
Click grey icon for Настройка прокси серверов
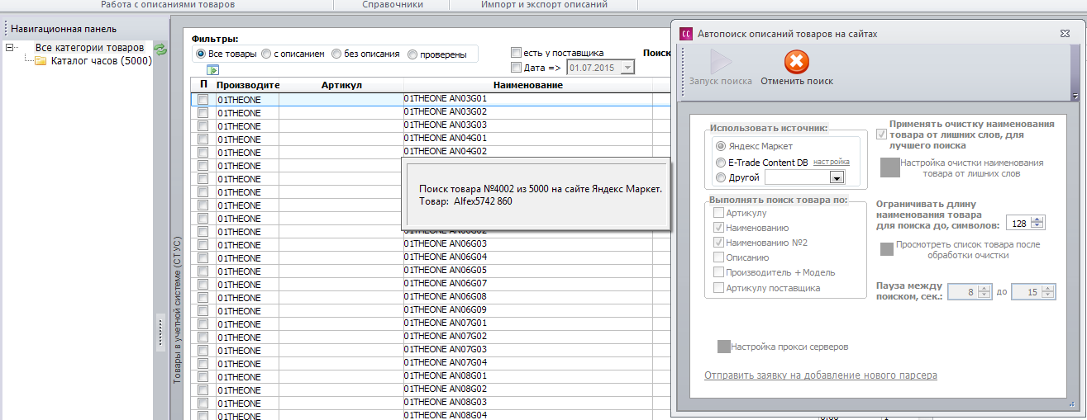724,347
